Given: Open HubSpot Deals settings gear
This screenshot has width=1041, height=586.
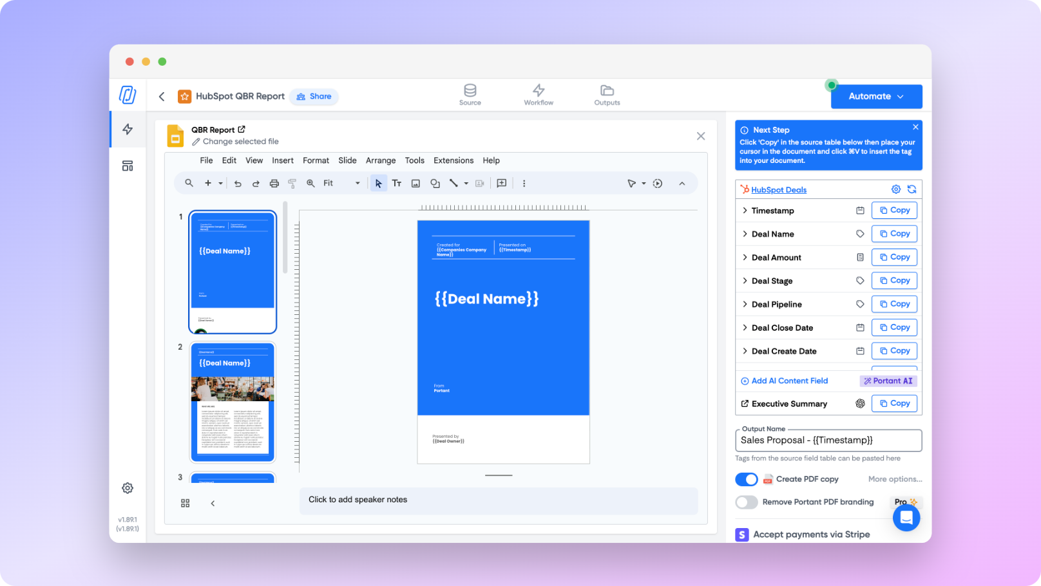Looking at the screenshot, I should click(x=895, y=189).
